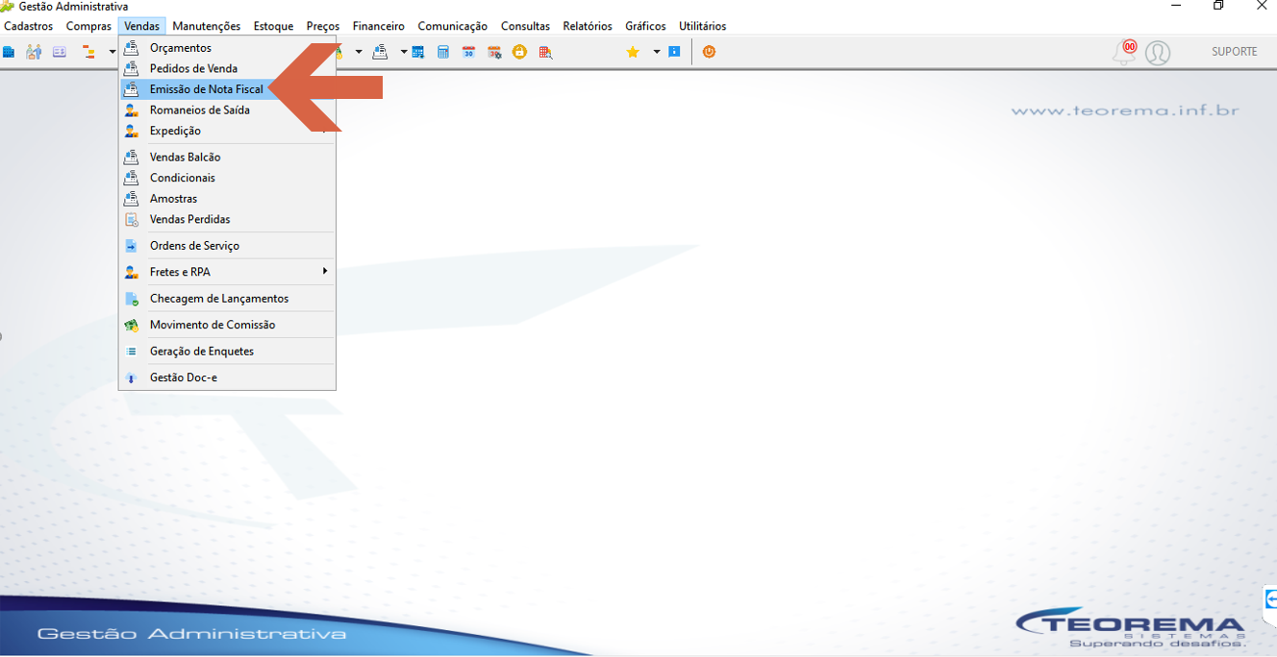
Task: Select Ordens de Serviço menu entry
Action: coord(227,246)
